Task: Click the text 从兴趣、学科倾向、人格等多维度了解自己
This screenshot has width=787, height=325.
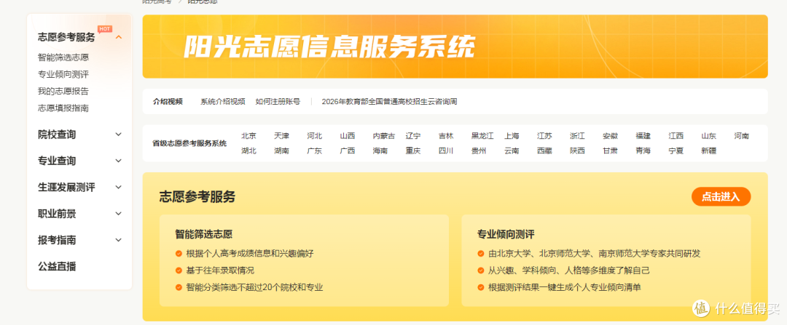Action: pos(569,270)
